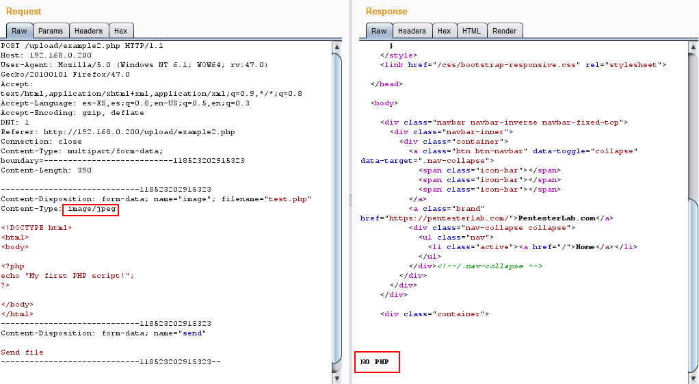Open the Response panel Headers tab
699x384 pixels.
[x=412, y=31]
